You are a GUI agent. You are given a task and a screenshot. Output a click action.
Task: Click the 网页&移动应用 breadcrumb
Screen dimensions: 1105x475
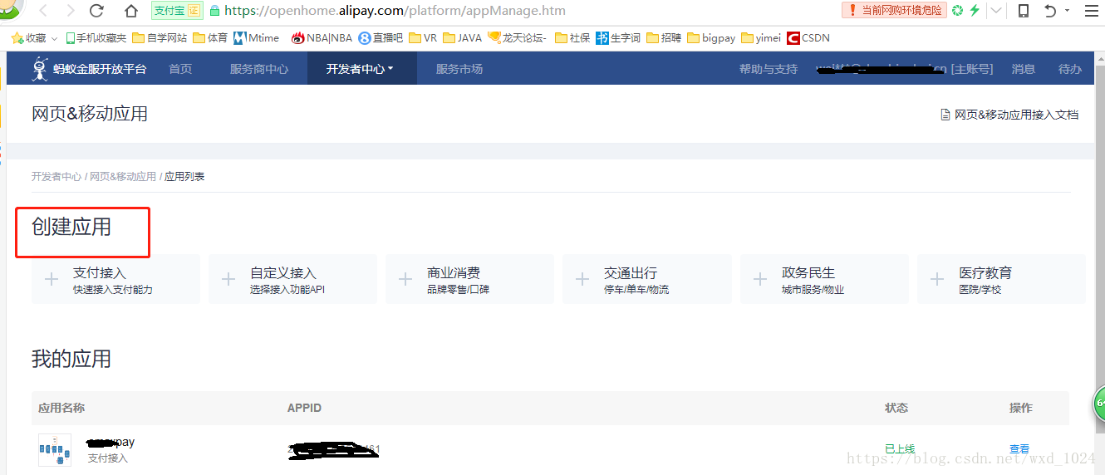click(123, 177)
